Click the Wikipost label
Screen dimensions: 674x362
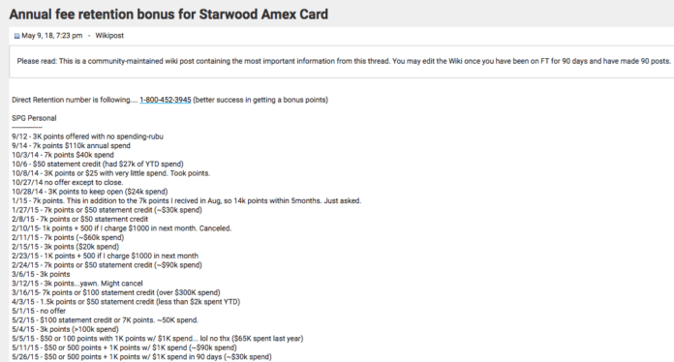pyautogui.click(x=109, y=36)
